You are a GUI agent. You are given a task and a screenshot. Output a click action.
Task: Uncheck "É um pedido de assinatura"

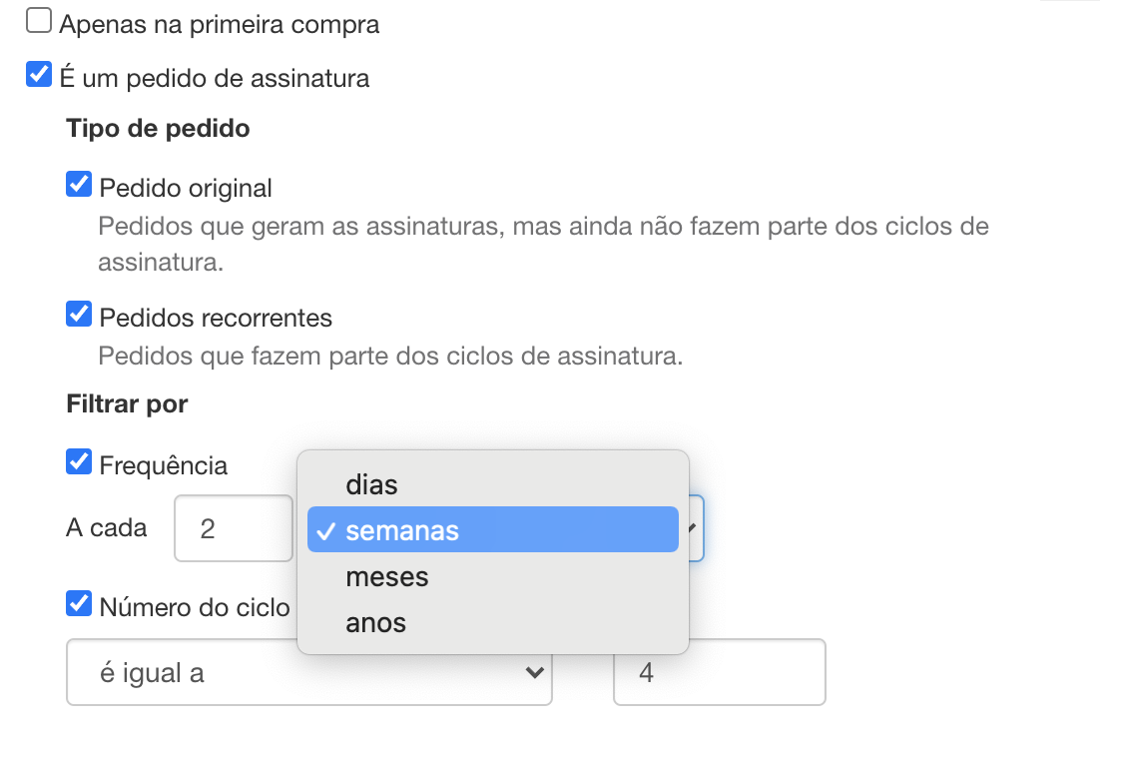[x=38, y=73]
